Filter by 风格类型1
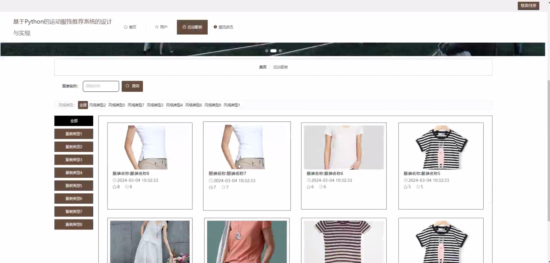The image size is (550, 263). (x=232, y=105)
